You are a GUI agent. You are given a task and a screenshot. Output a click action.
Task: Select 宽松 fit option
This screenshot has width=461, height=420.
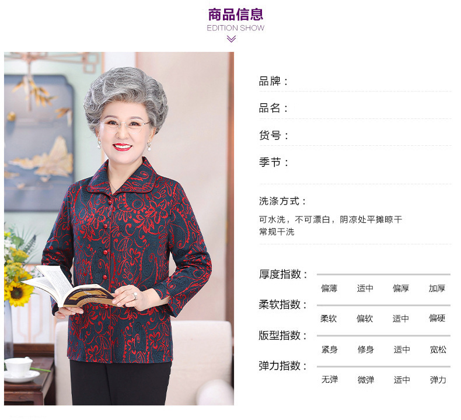[438, 349]
